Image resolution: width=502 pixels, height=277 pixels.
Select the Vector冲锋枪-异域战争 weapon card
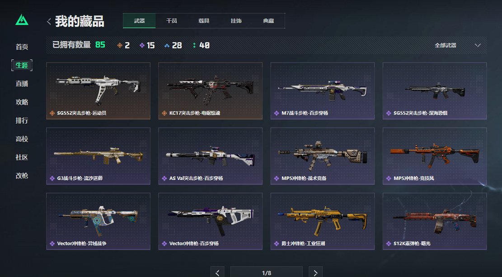coord(99,221)
